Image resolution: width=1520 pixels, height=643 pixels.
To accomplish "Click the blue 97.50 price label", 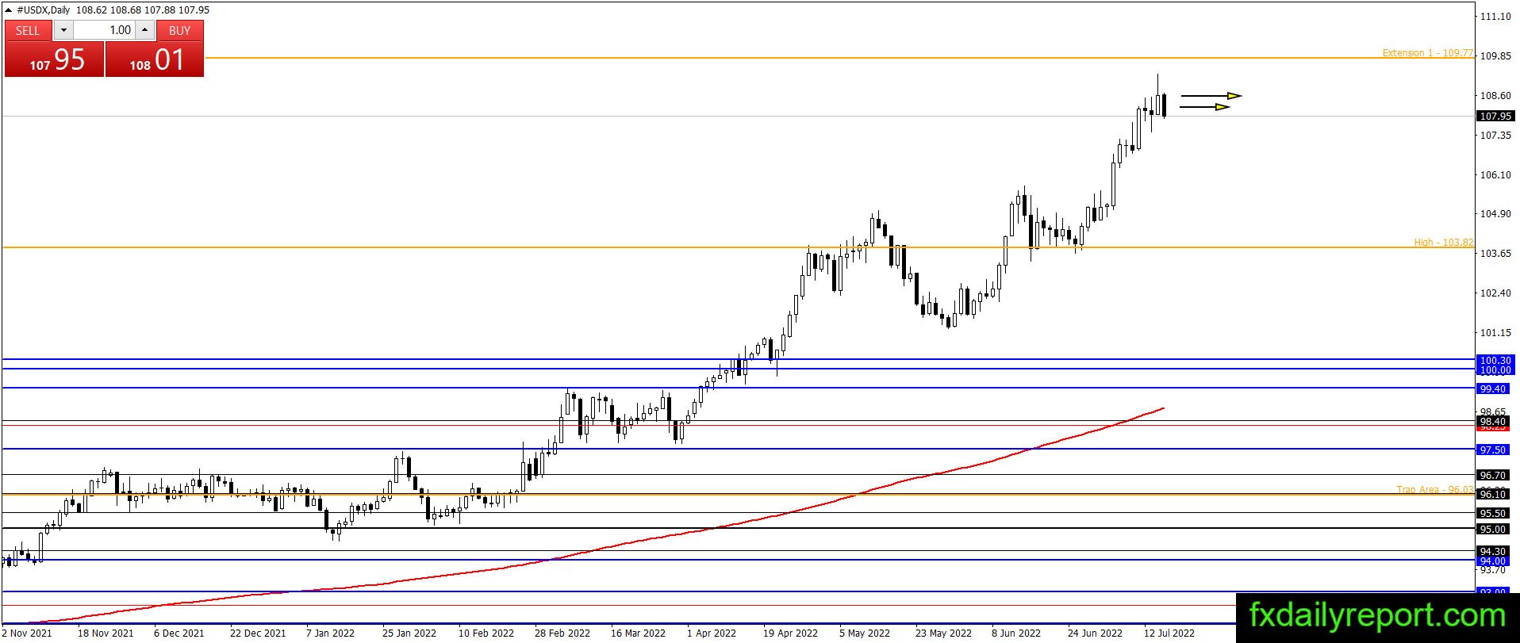I will [x=1493, y=450].
